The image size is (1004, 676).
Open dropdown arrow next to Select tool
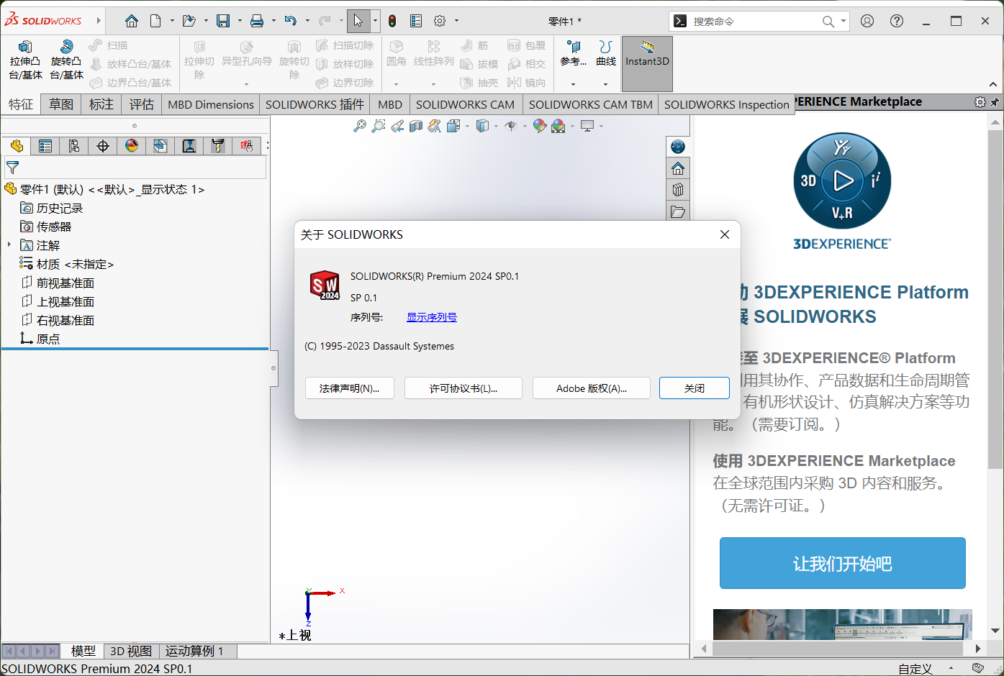pyautogui.click(x=375, y=21)
